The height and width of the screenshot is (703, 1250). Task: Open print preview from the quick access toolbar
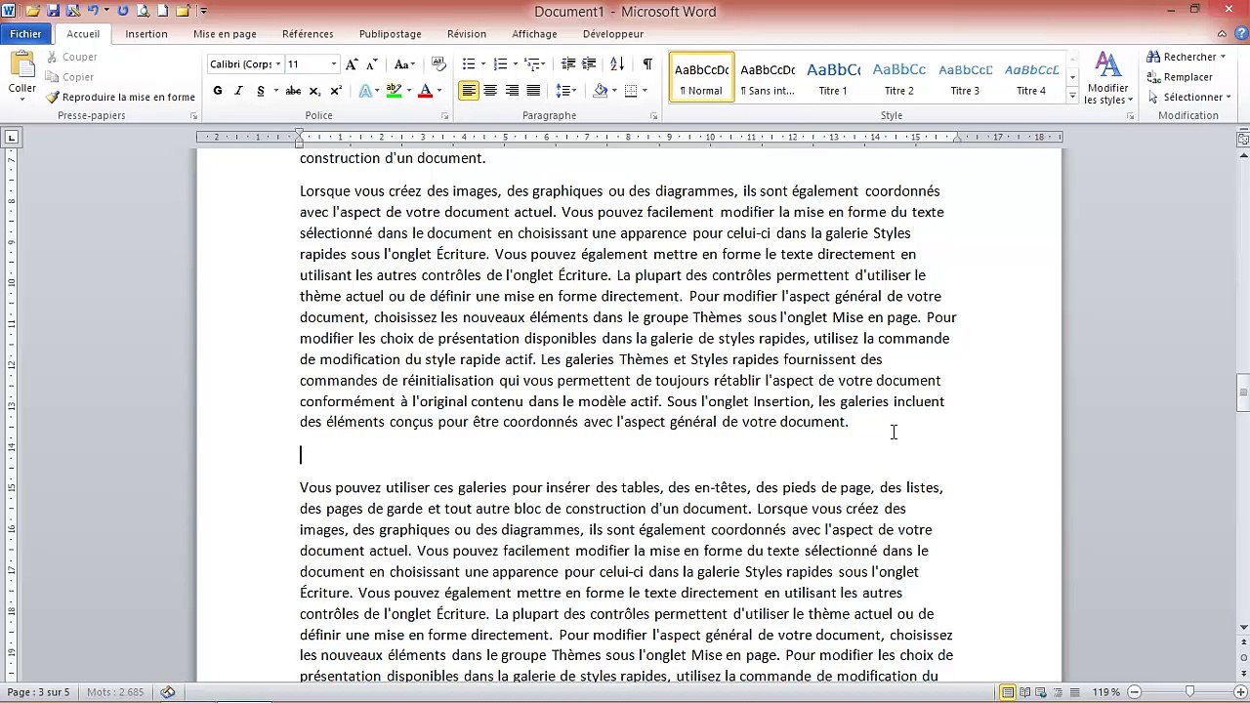pyautogui.click(x=143, y=11)
